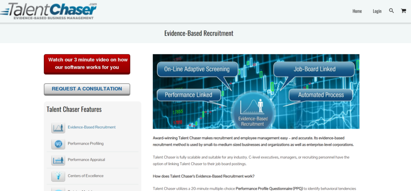Open the Centers of Excellence sidebar link
This screenshot has height=191, width=411.
click(86, 176)
